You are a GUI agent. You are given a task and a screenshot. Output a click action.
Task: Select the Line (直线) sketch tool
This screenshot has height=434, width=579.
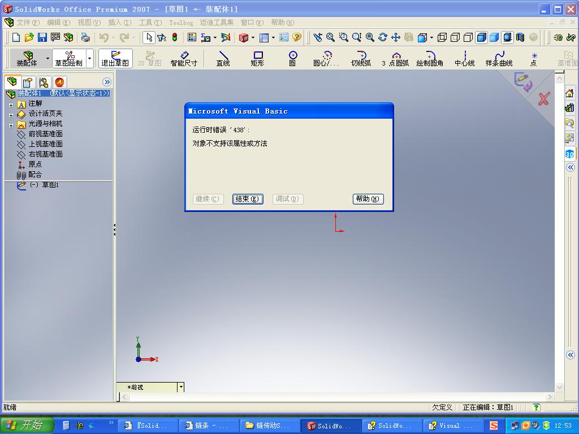tap(223, 59)
